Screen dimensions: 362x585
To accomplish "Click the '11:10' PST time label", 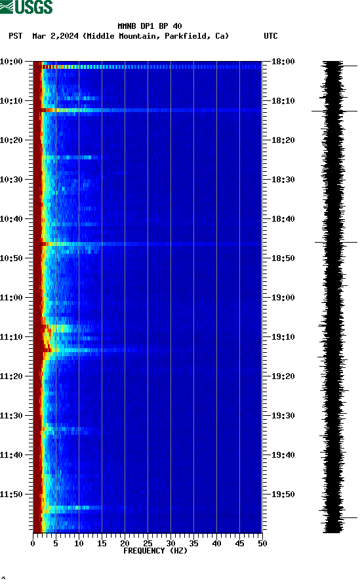I will point(11,337).
